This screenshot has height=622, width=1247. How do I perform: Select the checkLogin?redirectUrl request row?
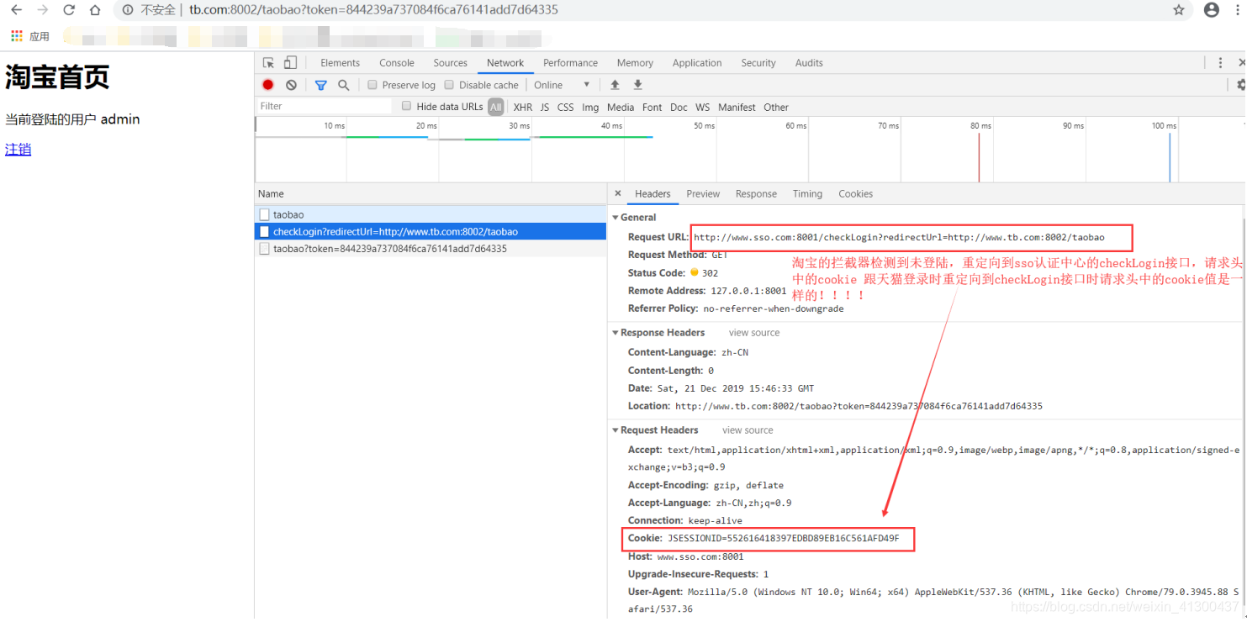coord(431,231)
